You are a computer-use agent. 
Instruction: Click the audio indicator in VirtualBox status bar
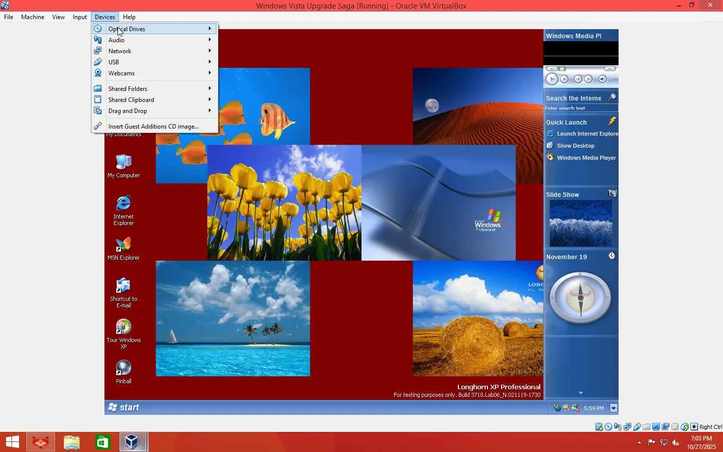pyautogui.click(x=618, y=427)
